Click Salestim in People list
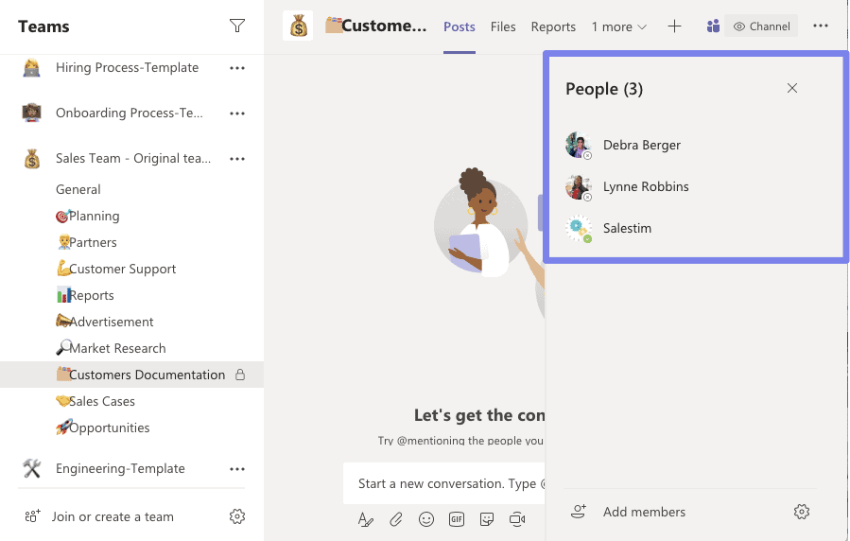 (627, 228)
